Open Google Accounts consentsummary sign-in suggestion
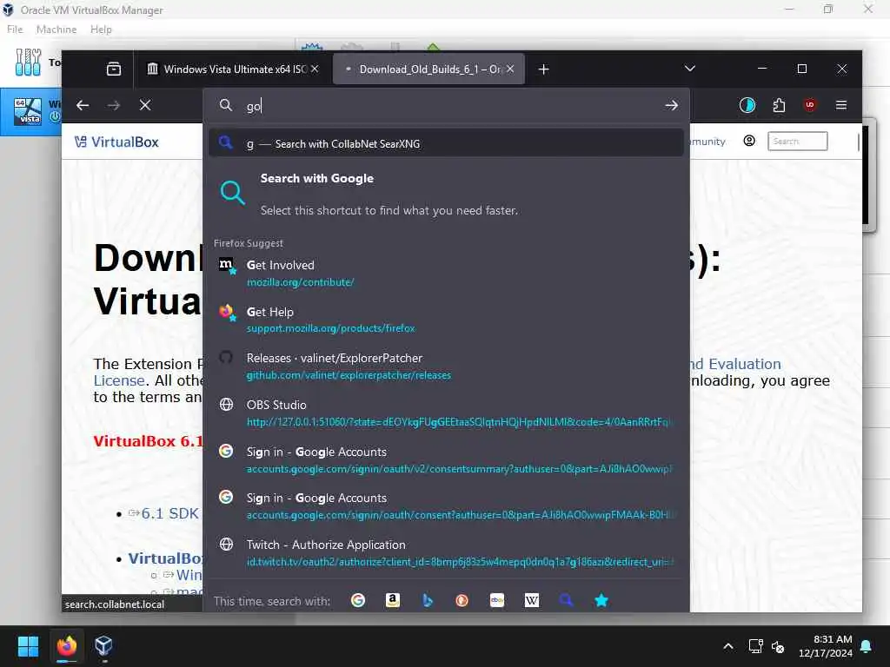This screenshot has height=667, width=890. point(446,459)
